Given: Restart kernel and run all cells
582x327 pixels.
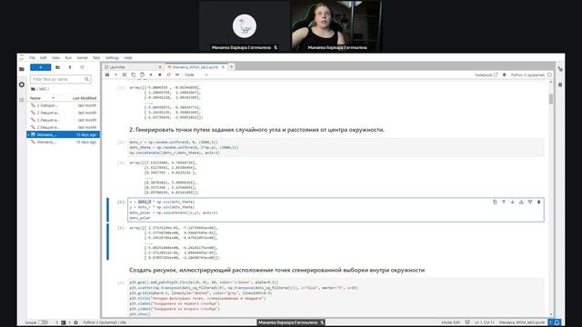Looking at the screenshot, I should 177,74.
